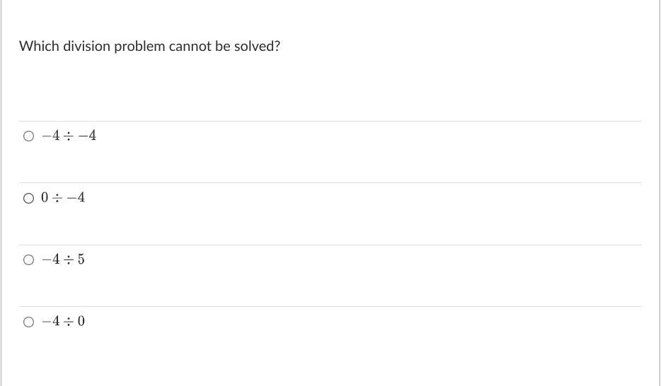Click the question text about division problem

click(150, 46)
